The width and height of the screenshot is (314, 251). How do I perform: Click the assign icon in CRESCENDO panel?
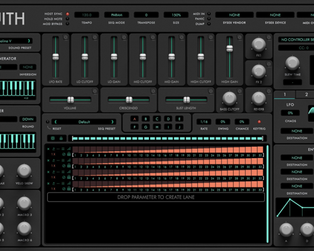coord(153,91)
